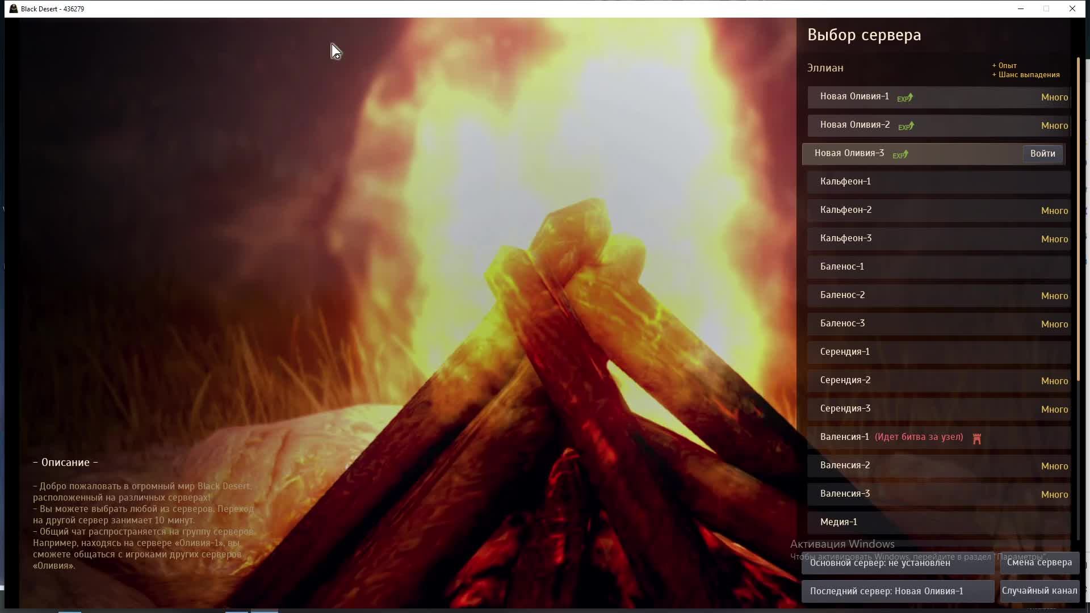This screenshot has width=1090, height=613.
Task: Select the Баленос-1 server row
Action: click(939, 267)
